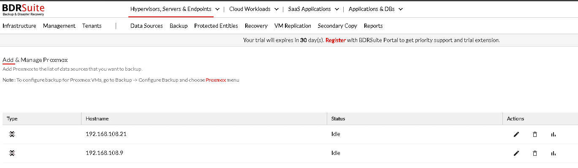Click the Register link in the trial banner
Screen dimensions: 578x168
point(336,40)
